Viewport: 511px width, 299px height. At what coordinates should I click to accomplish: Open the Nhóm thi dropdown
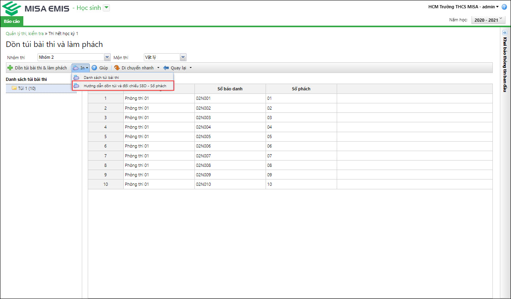coord(107,58)
